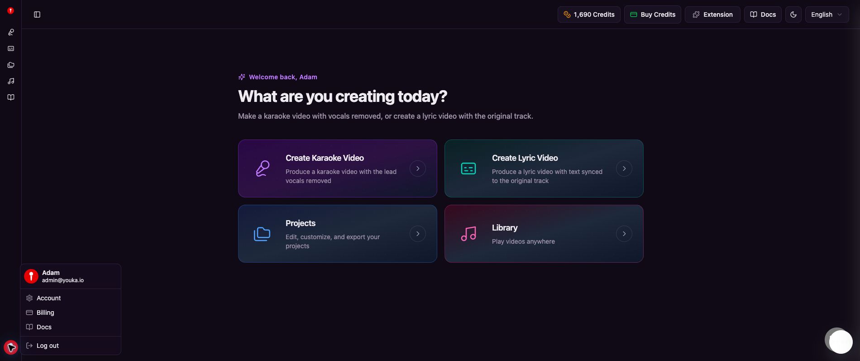
Task: Open the lyric video captions icon in sidebar
Action: point(11,48)
